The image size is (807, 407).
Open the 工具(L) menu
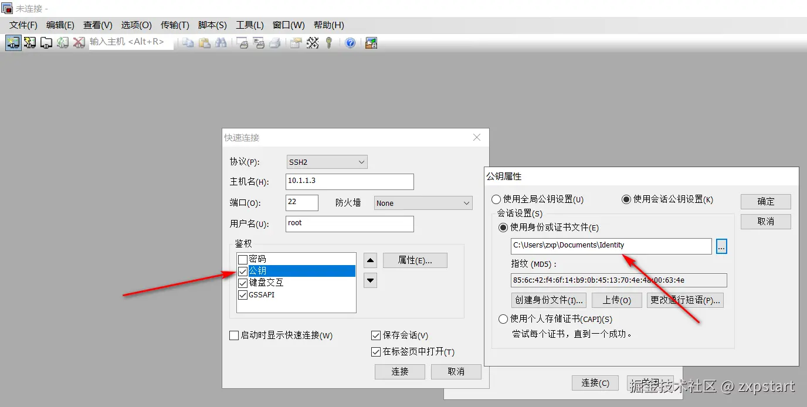tap(250, 25)
